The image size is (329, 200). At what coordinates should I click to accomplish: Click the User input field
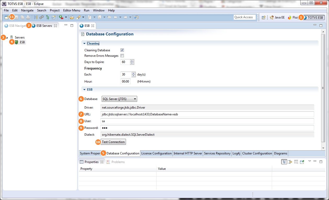point(207,121)
